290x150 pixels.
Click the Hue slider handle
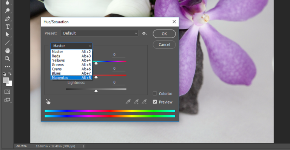pos(96,63)
